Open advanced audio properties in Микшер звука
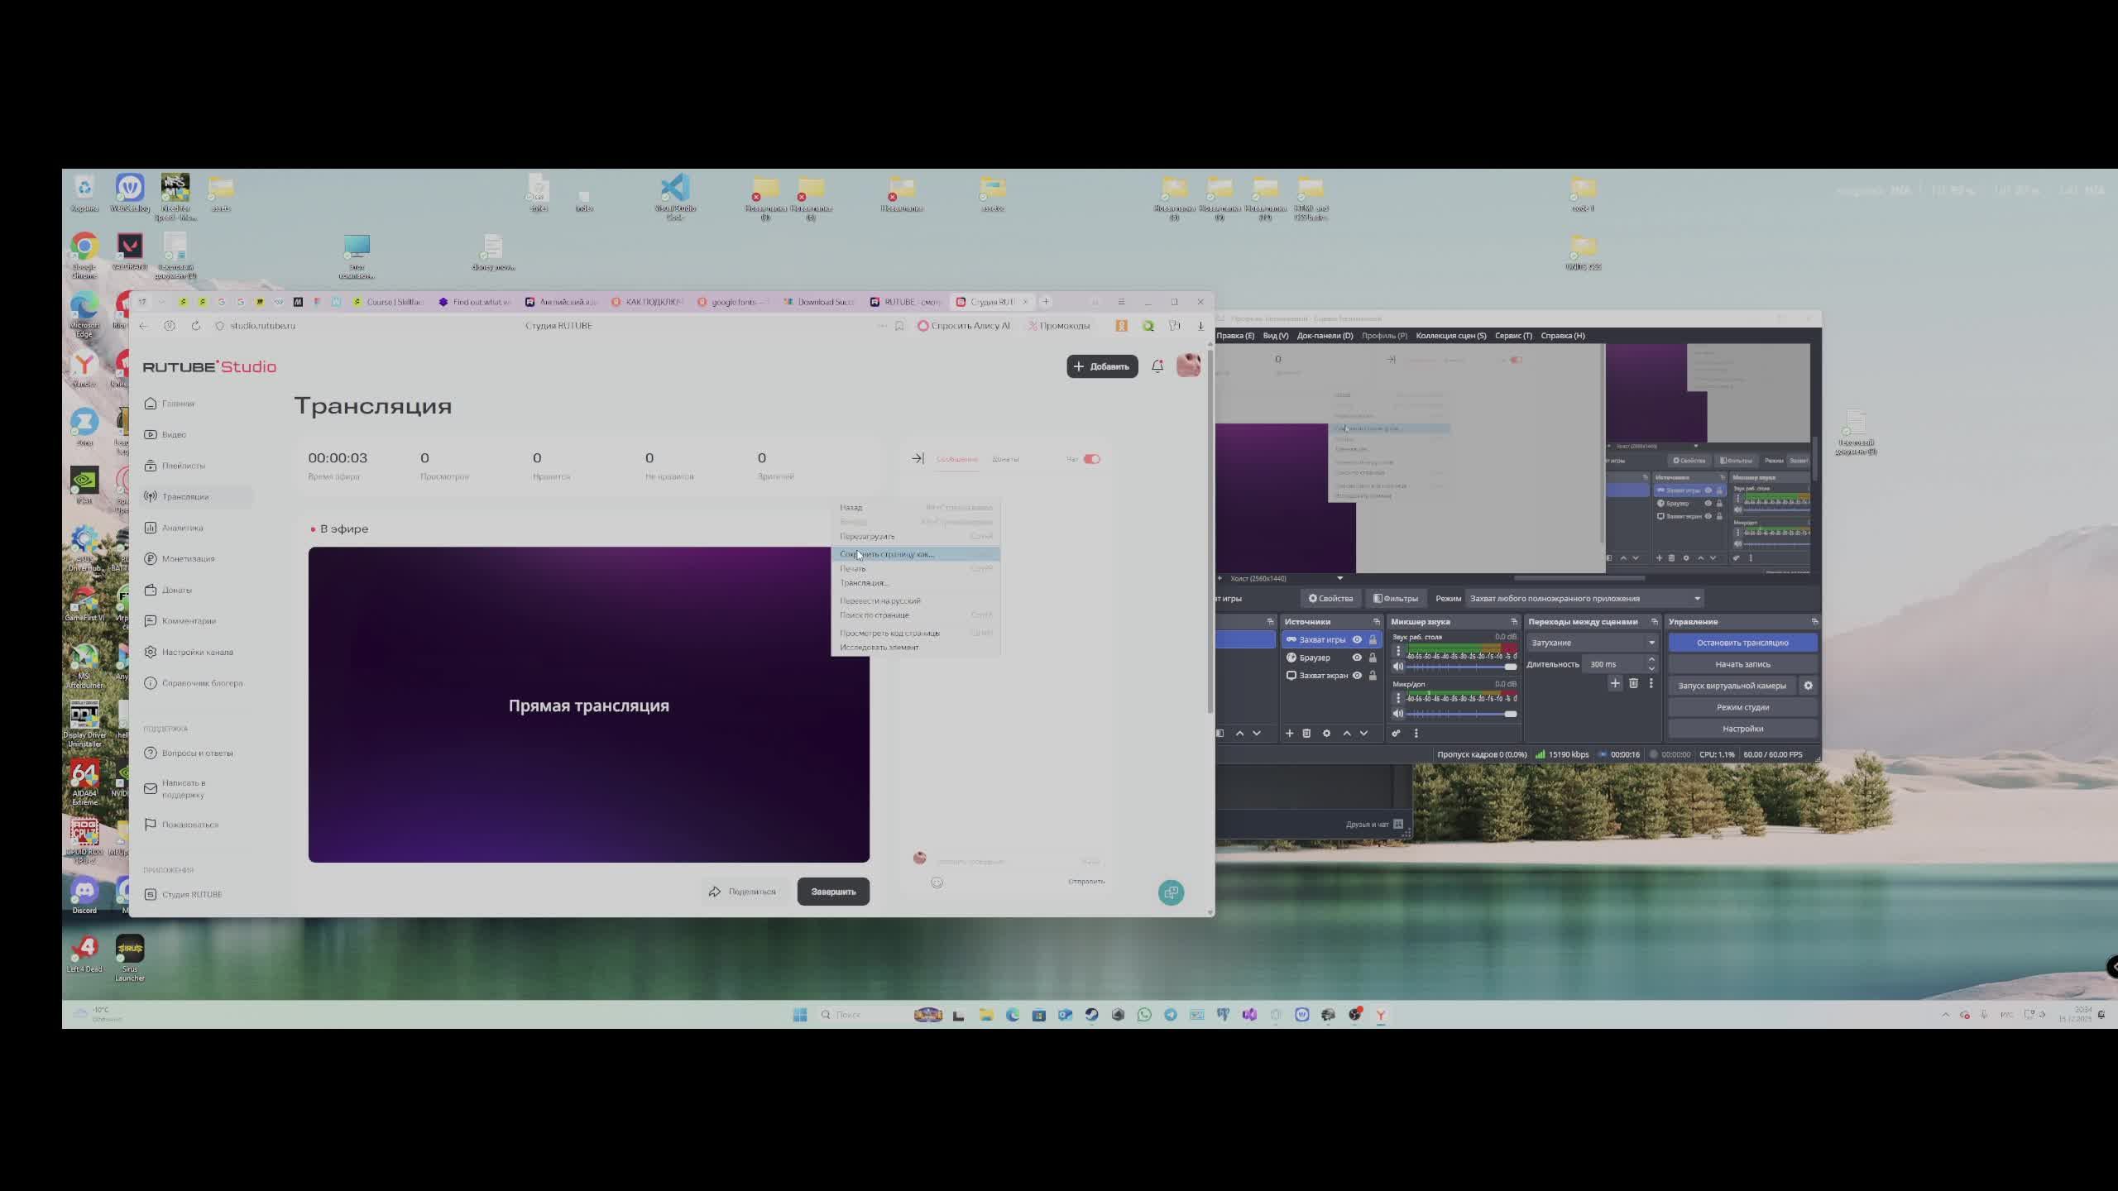 [x=1396, y=734]
